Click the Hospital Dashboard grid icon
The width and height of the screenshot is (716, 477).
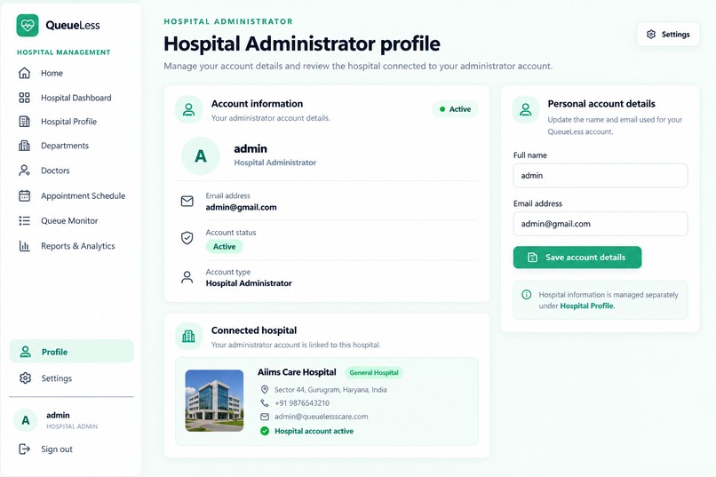coord(24,98)
